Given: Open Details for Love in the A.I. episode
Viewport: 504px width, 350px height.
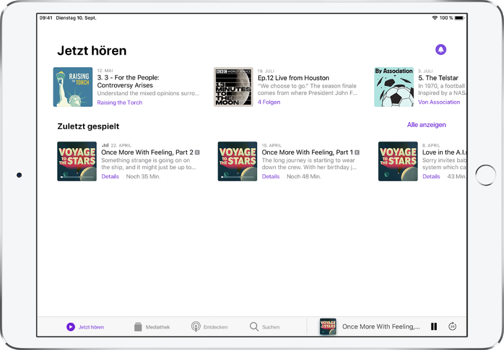Looking at the screenshot, I should (x=431, y=177).
